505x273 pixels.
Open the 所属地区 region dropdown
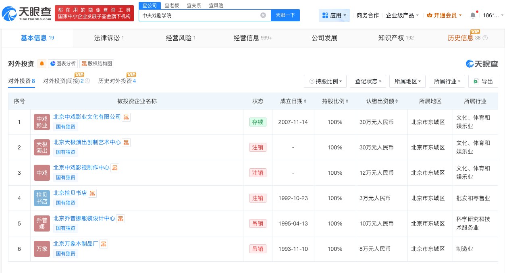coord(407,81)
